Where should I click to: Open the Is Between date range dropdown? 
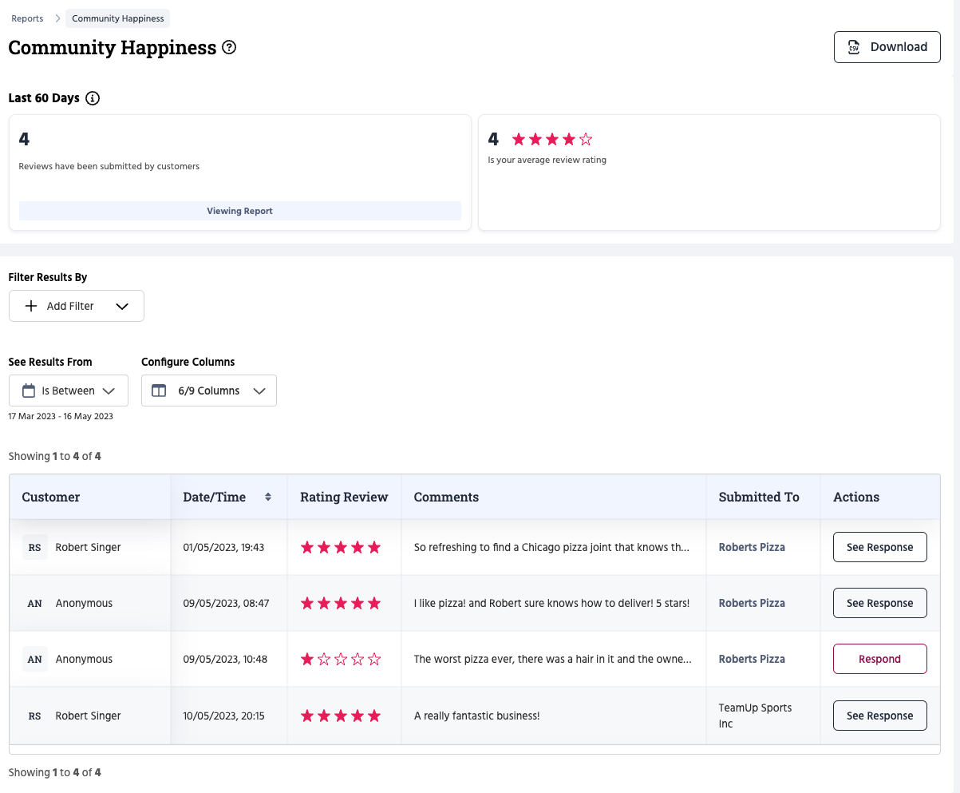109,391
